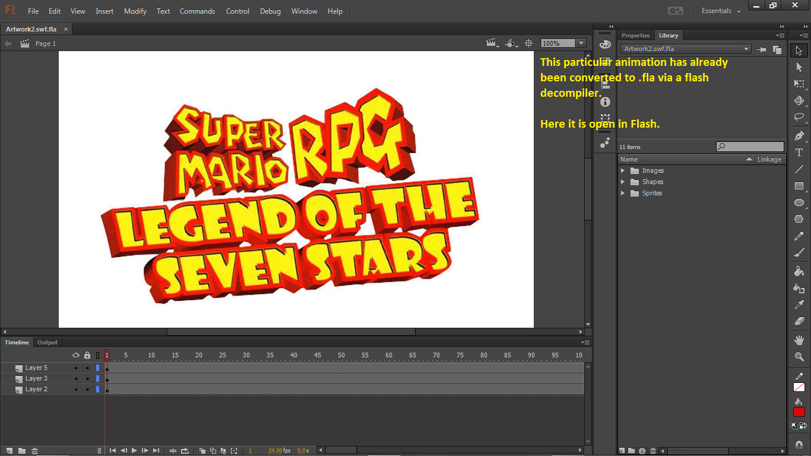Select the Oval tool

point(799,202)
